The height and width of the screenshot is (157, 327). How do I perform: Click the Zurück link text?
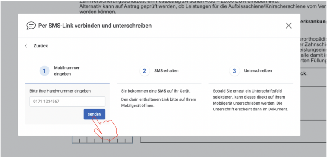(x=41, y=46)
